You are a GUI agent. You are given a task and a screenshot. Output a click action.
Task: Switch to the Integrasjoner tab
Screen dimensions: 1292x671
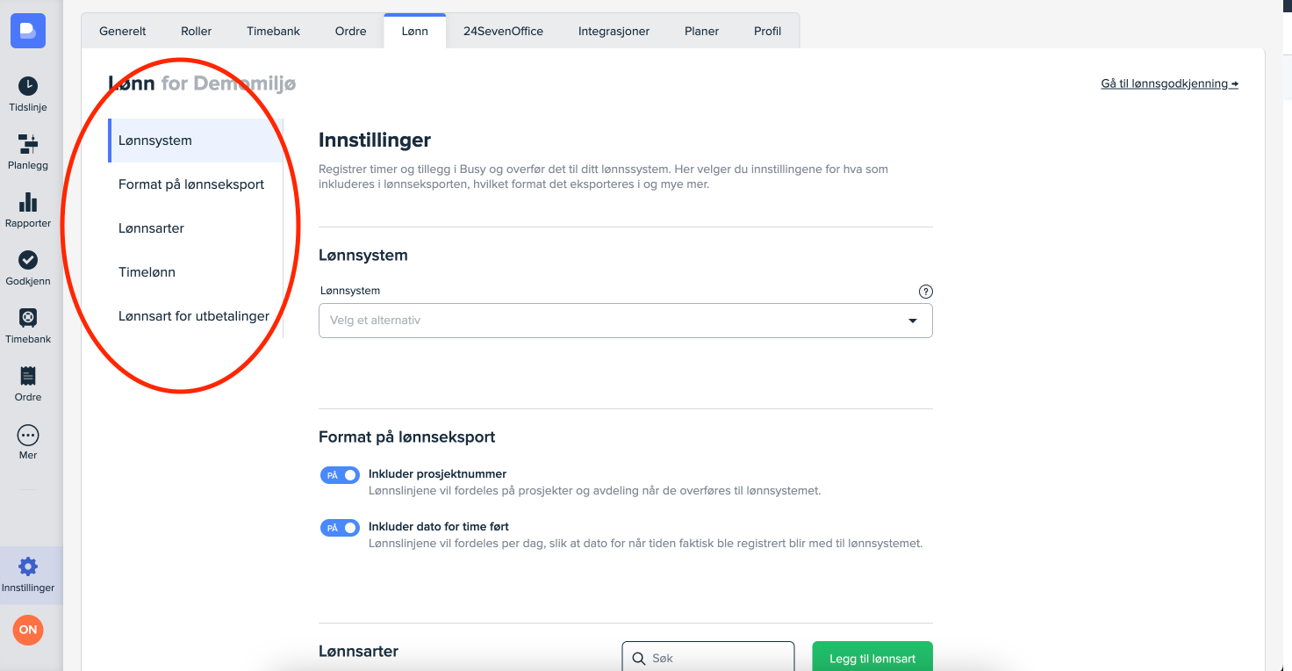point(614,31)
